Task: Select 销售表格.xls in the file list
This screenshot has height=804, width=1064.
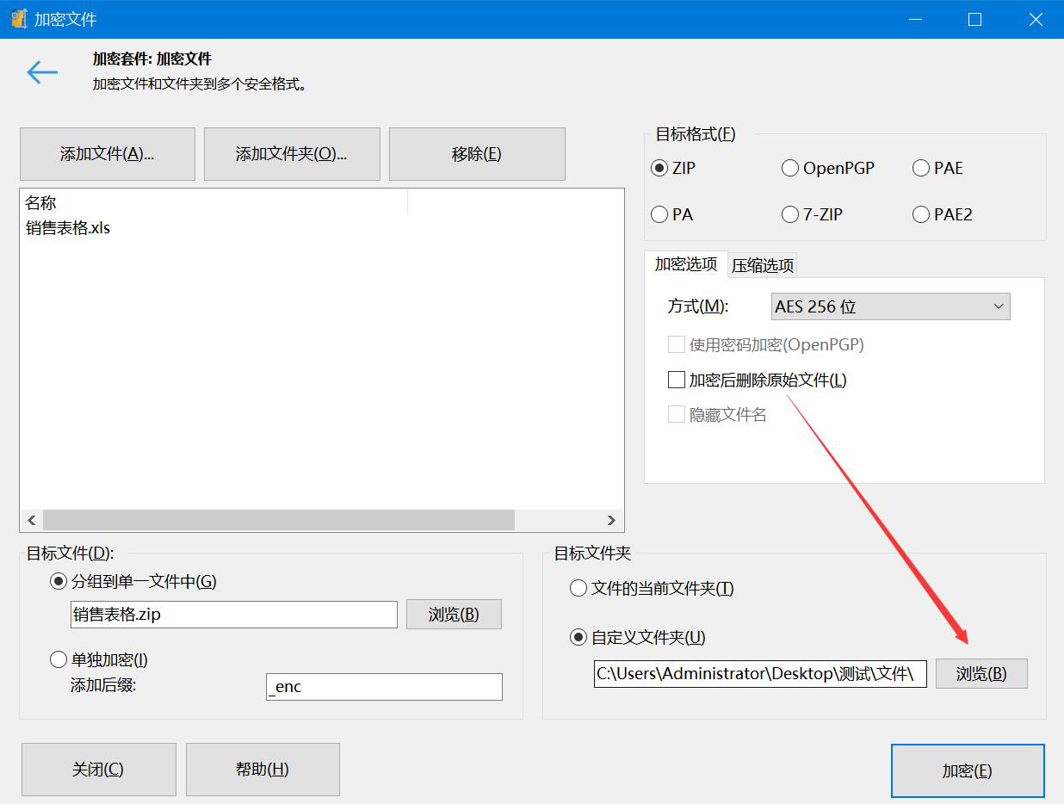Action: [x=68, y=228]
